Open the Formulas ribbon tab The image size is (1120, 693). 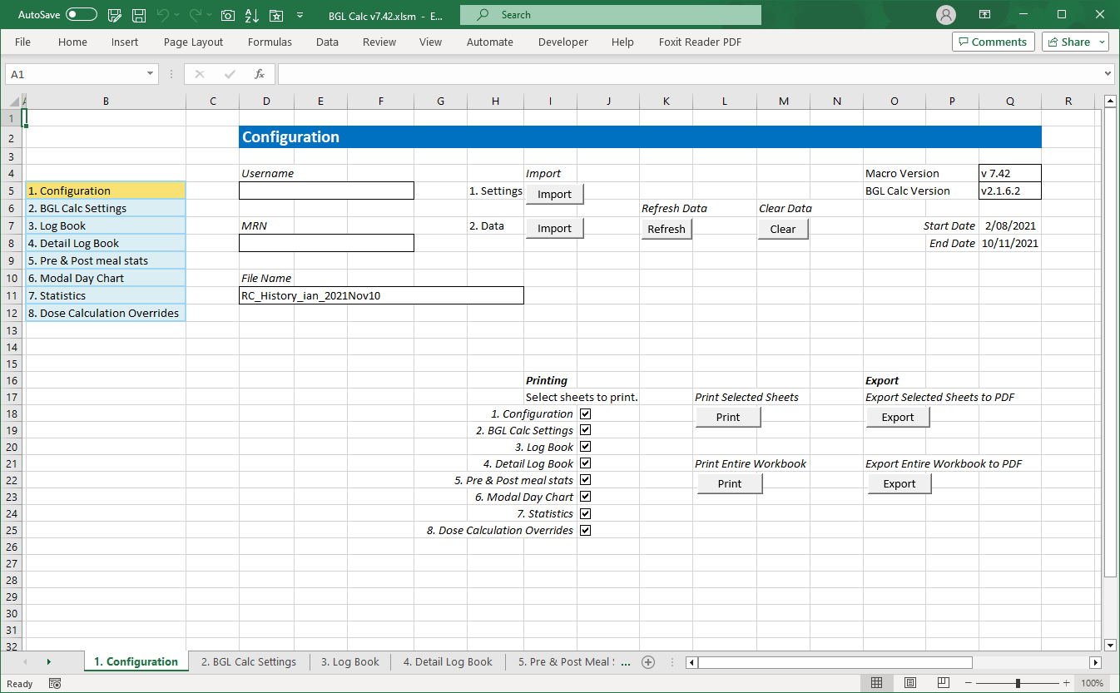click(x=270, y=42)
